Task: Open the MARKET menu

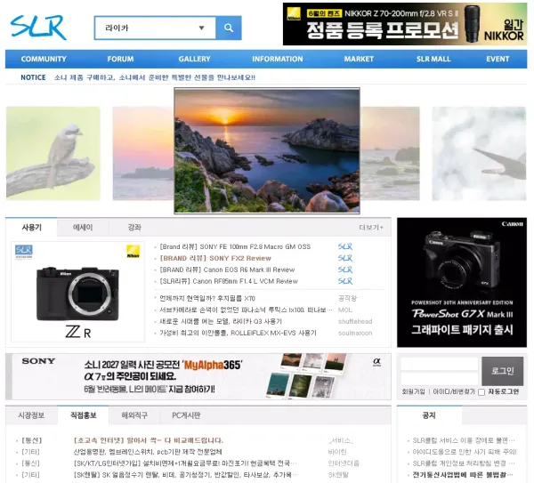Action: pos(359,59)
